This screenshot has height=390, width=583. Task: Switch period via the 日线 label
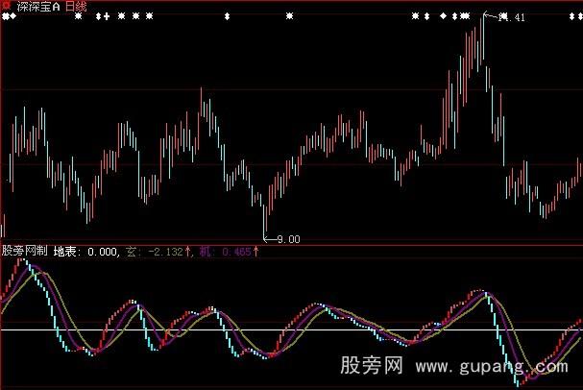tap(76, 7)
